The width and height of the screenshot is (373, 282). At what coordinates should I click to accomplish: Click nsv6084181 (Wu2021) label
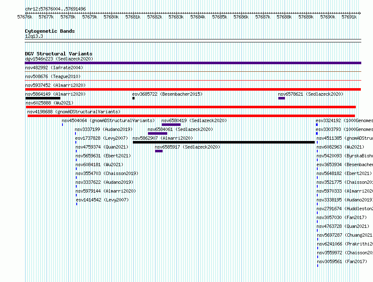pyautogui.click(x=99, y=164)
